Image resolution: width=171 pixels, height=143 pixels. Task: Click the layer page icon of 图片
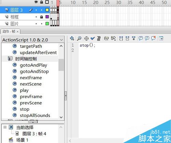[7, 24]
